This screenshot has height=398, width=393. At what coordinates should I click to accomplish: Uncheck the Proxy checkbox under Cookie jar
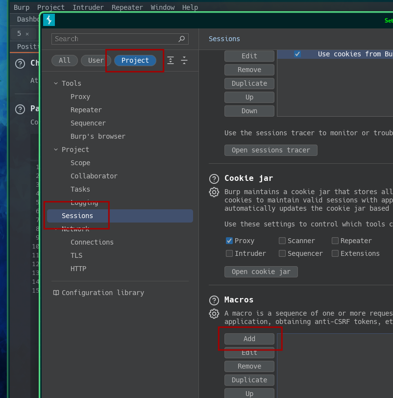[229, 241]
